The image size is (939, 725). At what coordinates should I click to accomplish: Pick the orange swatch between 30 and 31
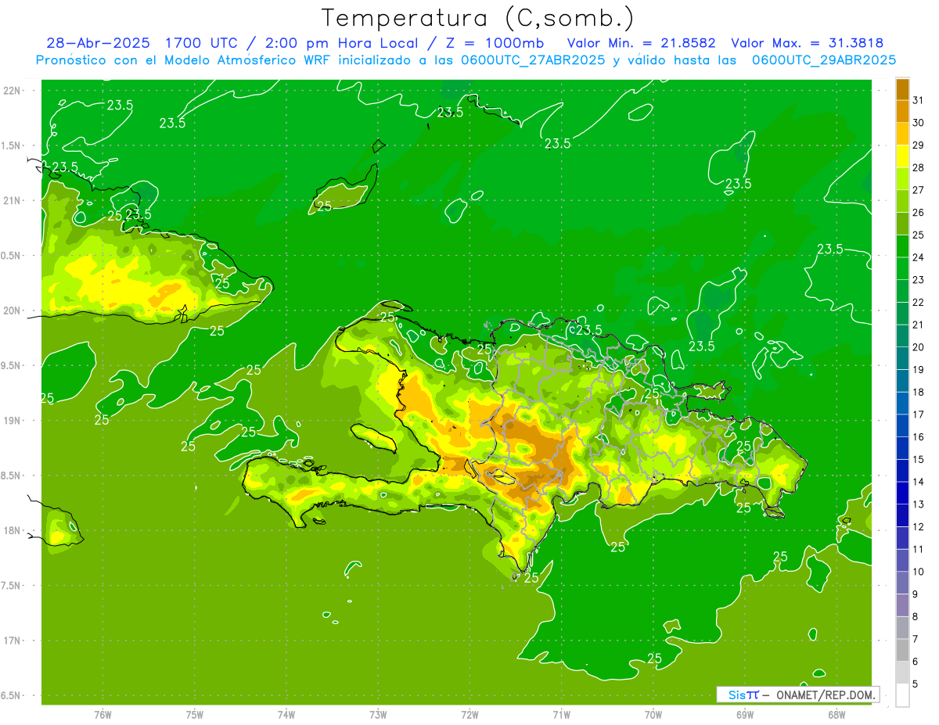[x=902, y=112]
